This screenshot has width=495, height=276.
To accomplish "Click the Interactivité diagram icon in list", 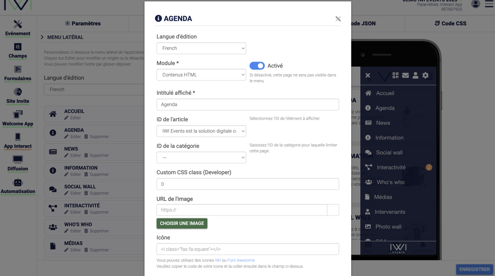I will (x=53, y=208).
